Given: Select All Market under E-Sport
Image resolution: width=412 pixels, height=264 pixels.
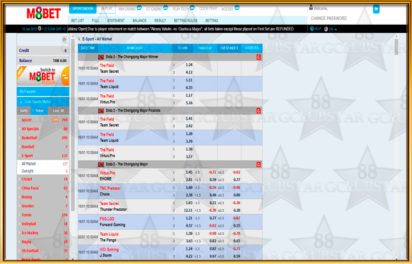Looking at the screenshot, I should pyautogui.click(x=43, y=164).
